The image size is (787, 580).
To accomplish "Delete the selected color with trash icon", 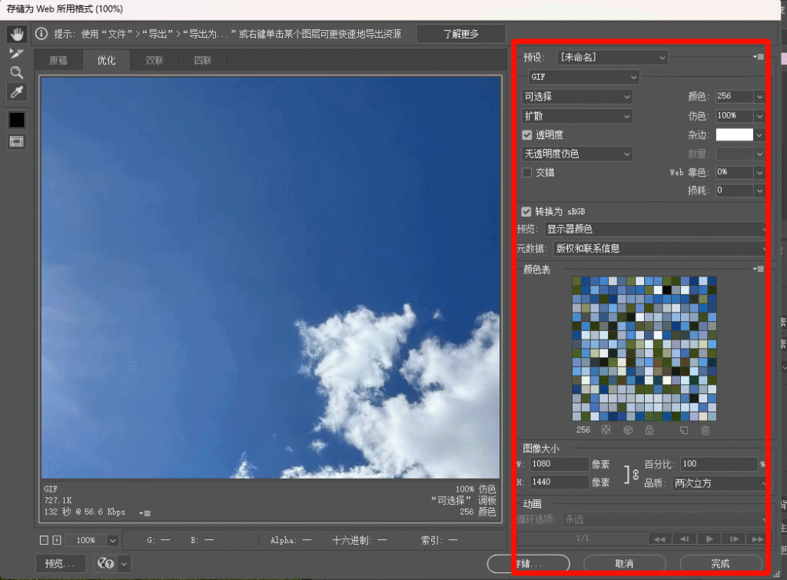I will 705,430.
